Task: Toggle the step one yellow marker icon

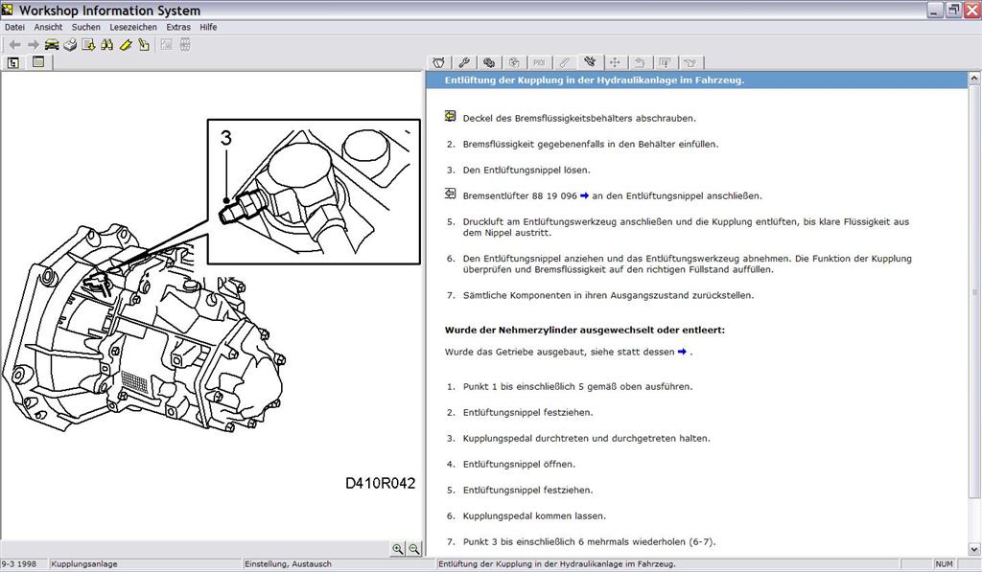Action: pyautogui.click(x=451, y=116)
